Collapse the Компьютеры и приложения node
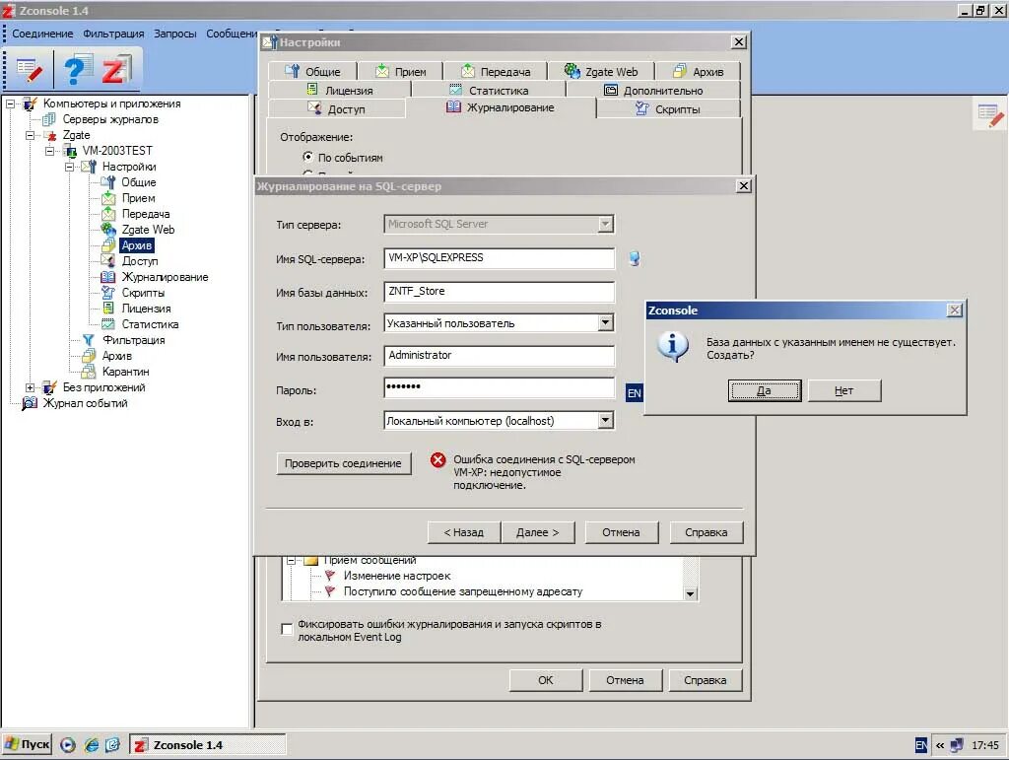This screenshot has width=1009, height=760. point(10,104)
